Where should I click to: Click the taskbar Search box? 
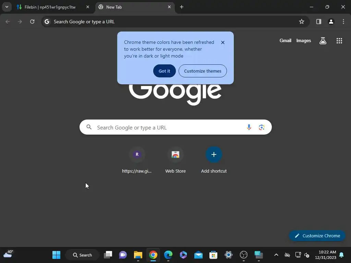pos(82,255)
